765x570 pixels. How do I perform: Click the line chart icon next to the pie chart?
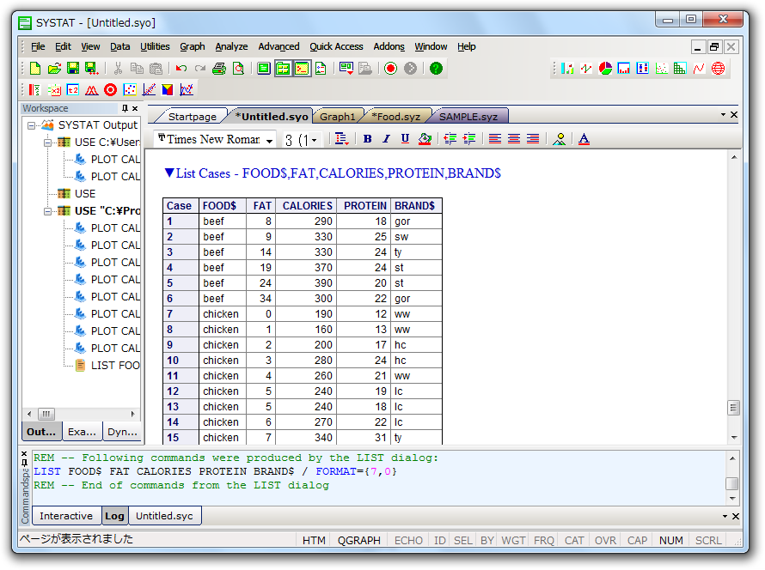pos(586,69)
